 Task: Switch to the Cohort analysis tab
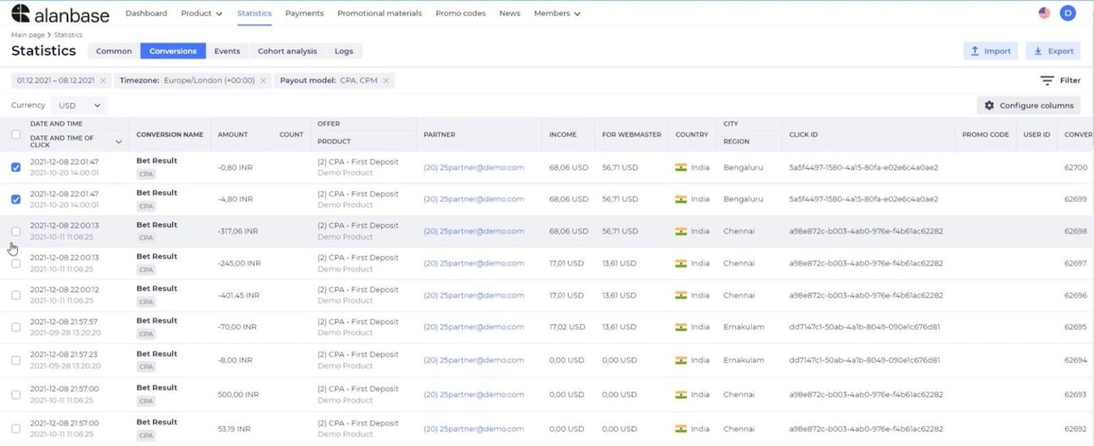click(x=287, y=51)
